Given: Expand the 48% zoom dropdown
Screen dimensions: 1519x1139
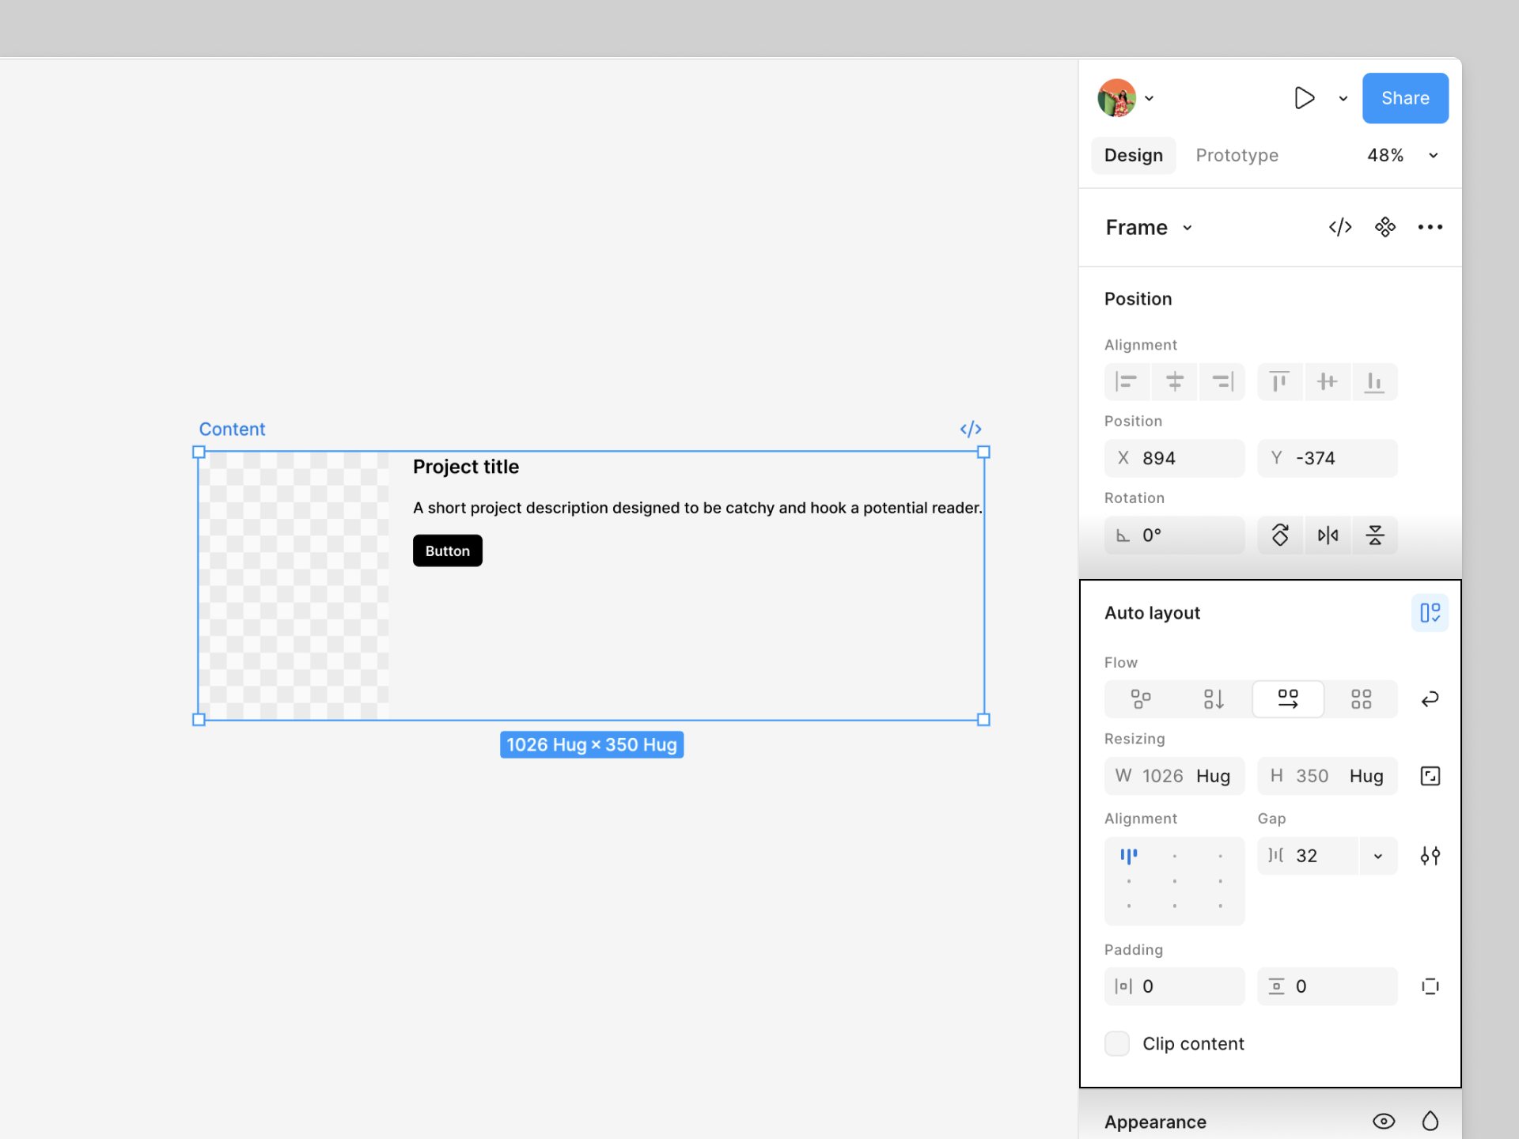Looking at the screenshot, I should 1433,156.
